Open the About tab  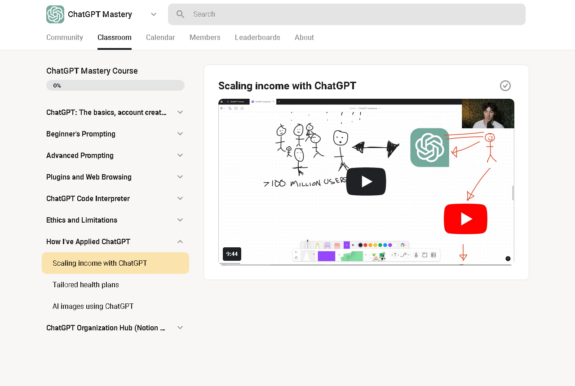coord(304,38)
